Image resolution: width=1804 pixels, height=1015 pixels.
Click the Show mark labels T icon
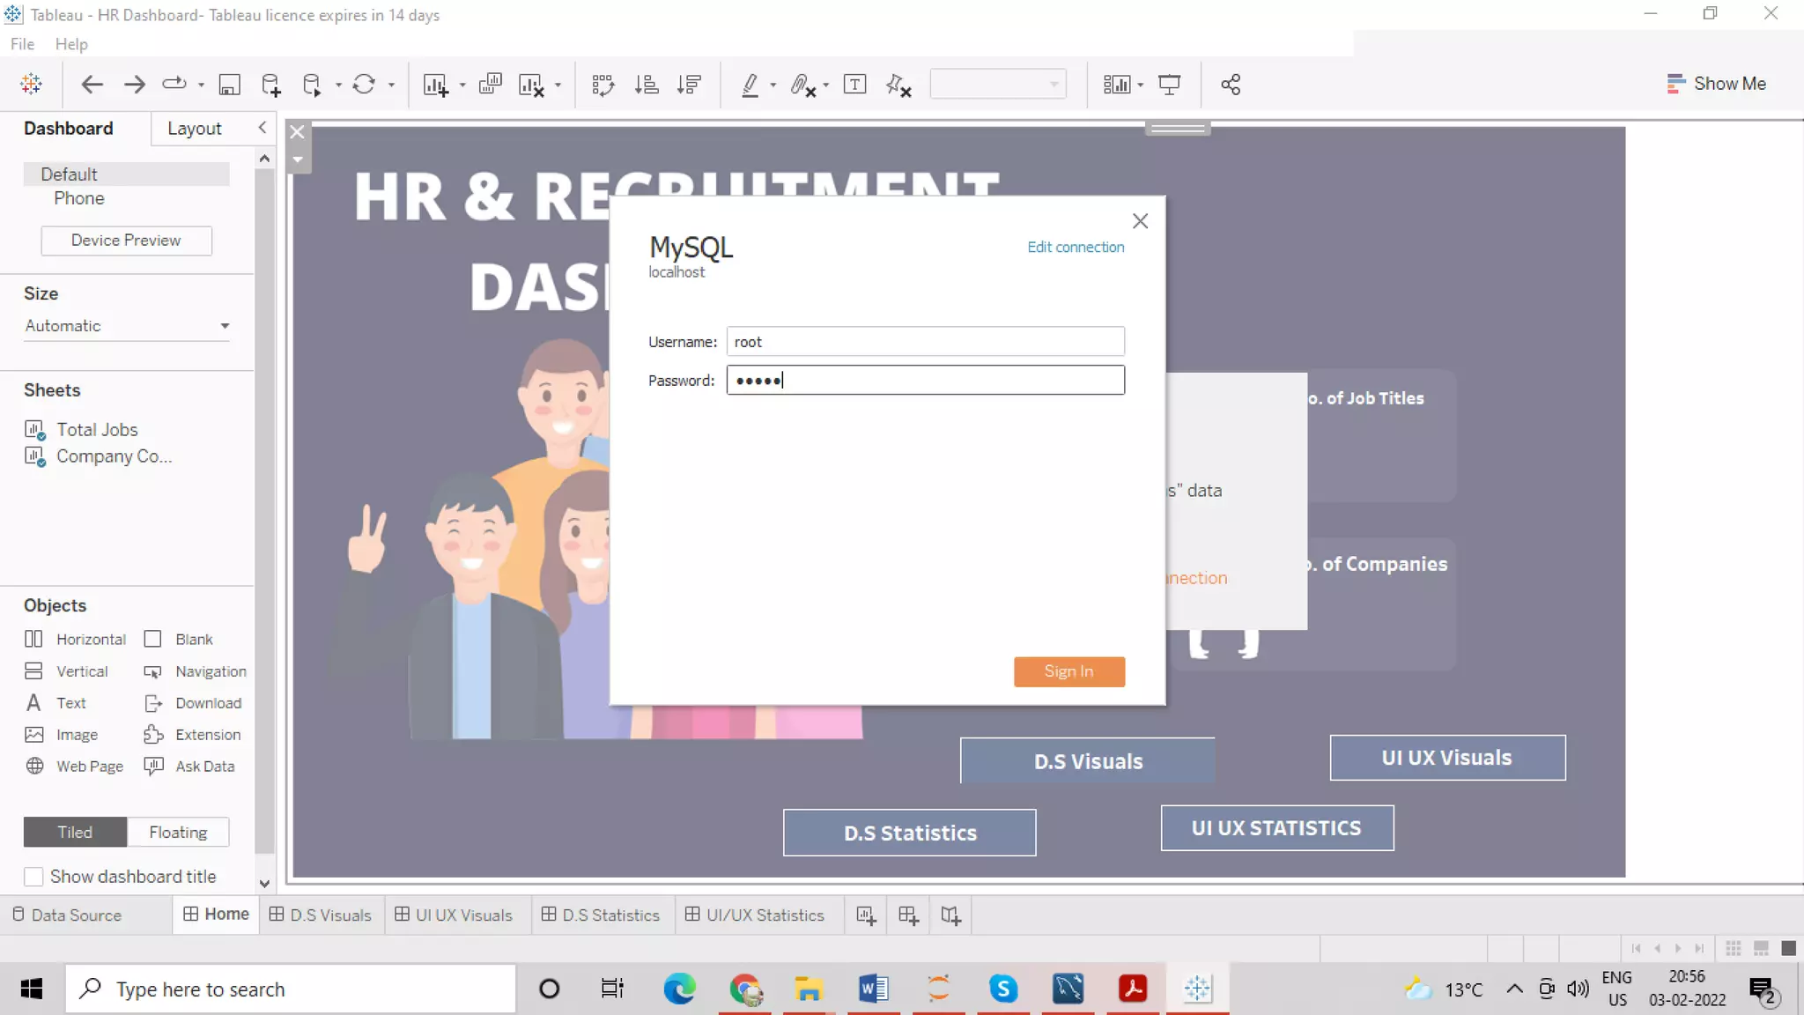(x=854, y=84)
